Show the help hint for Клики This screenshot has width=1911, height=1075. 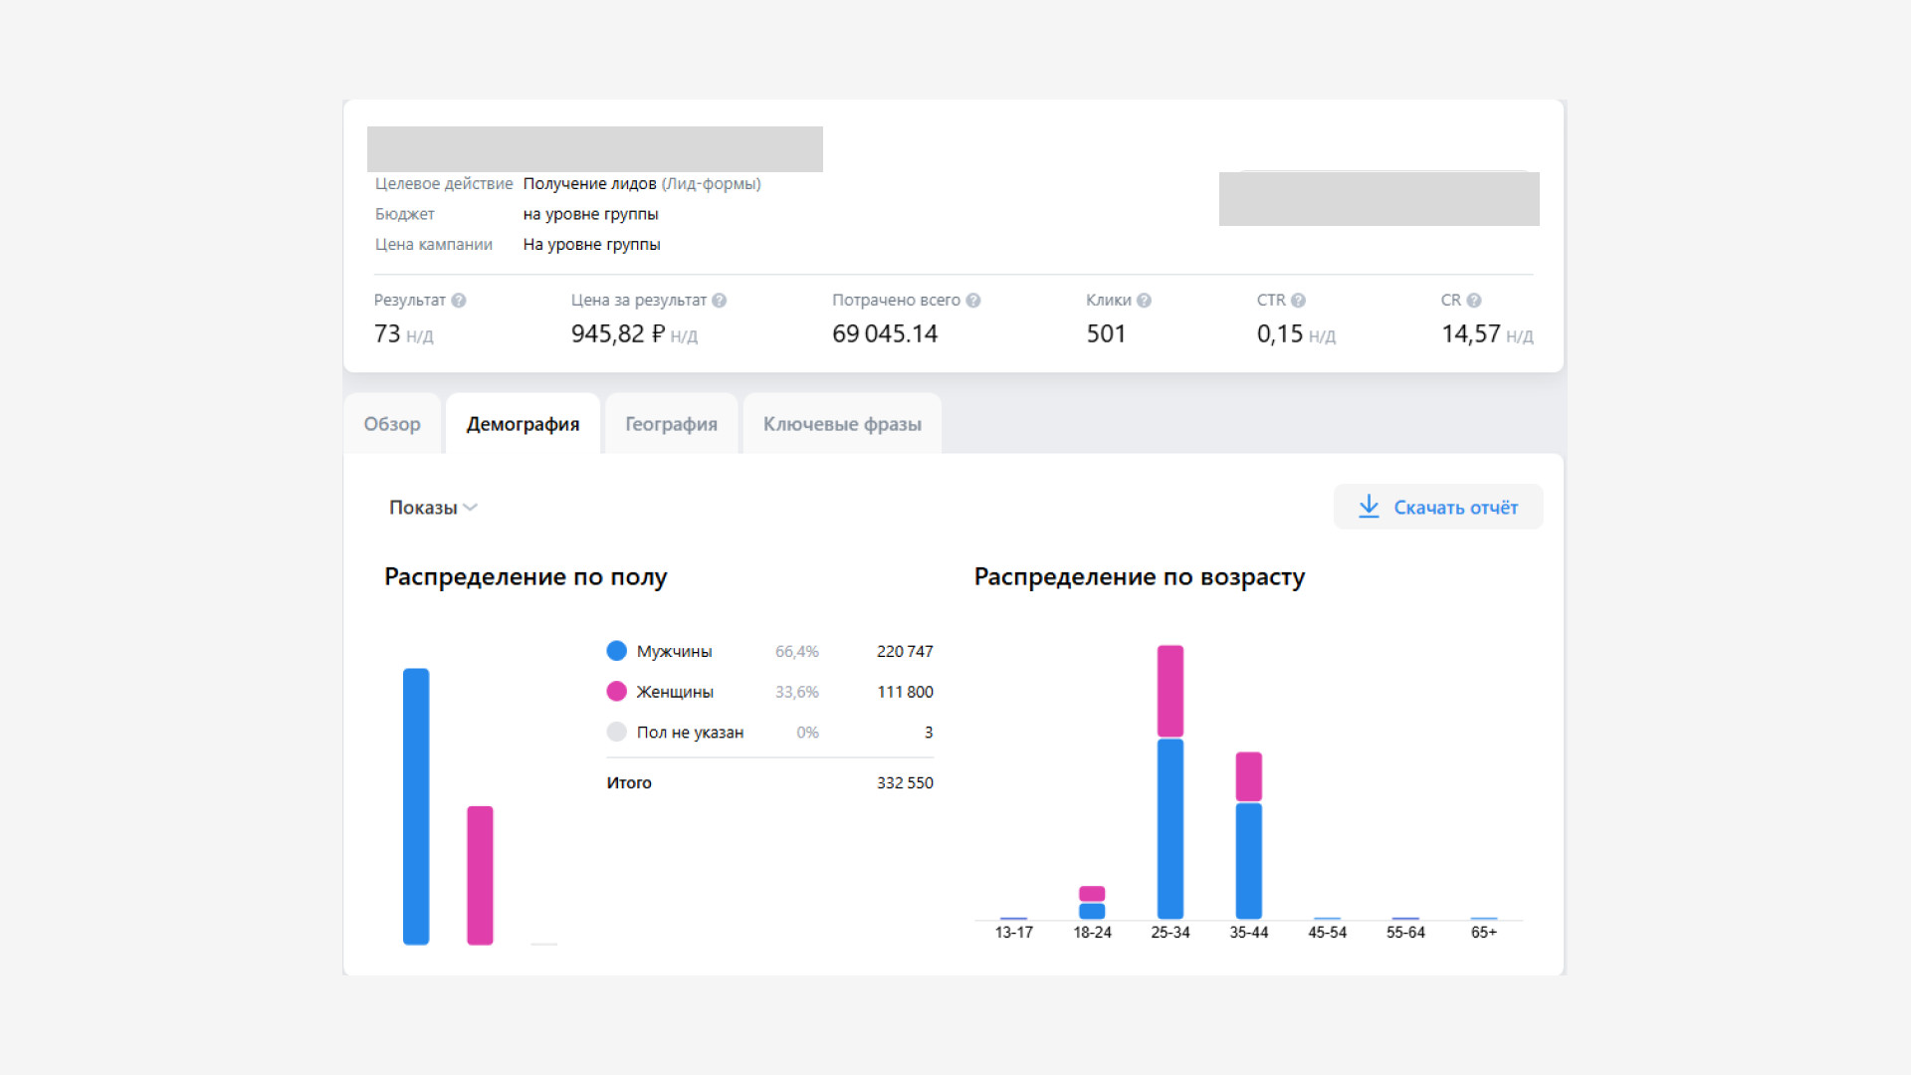1144,301
